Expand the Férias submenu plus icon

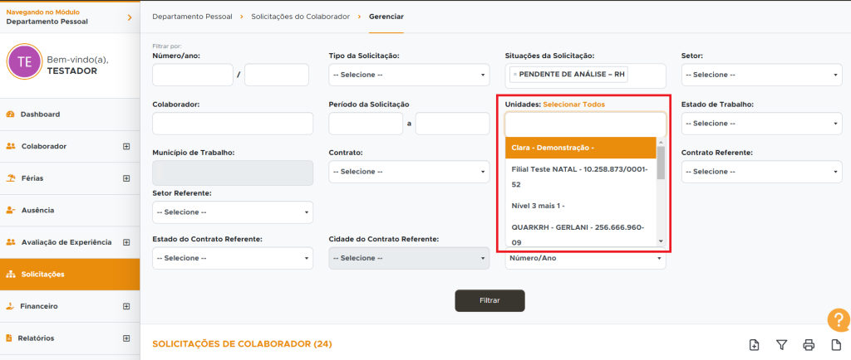click(126, 178)
